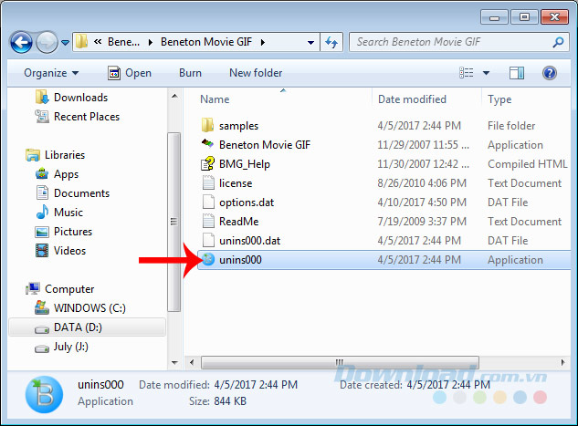
Task: Refresh the Beneton Movie GIF folder
Action: pos(331,43)
